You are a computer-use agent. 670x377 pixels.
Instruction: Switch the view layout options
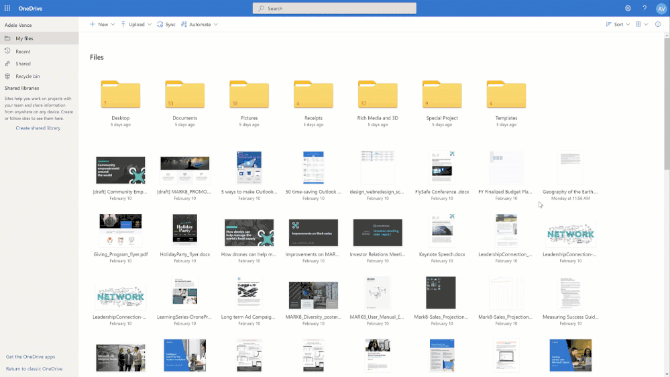(x=641, y=24)
